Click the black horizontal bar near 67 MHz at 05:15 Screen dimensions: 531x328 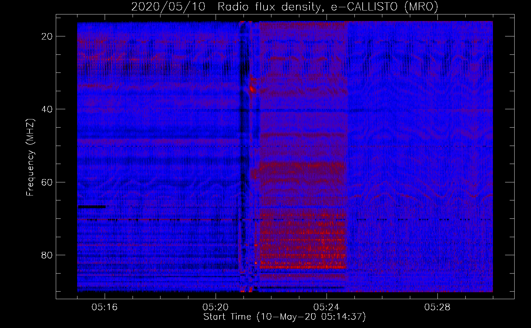pyautogui.click(x=92, y=207)
